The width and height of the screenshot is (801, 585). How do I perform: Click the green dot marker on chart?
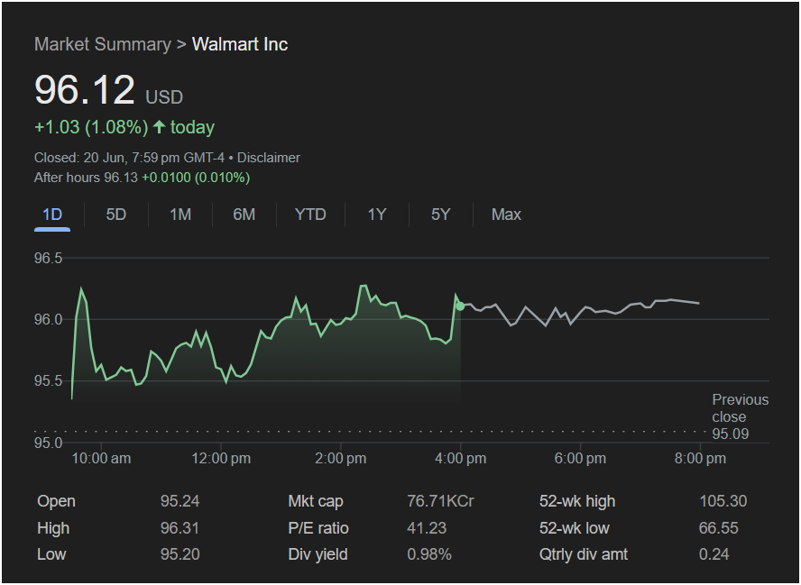pyautogui.click(x=460, y=306)
